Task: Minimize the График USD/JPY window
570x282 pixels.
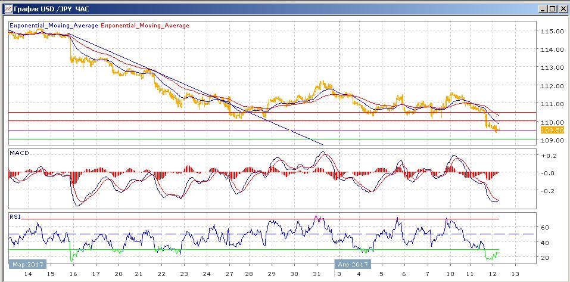Action: 543,8
